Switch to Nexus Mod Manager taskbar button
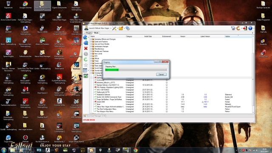Viewport: 272px width, 153px height. point(91,150)
